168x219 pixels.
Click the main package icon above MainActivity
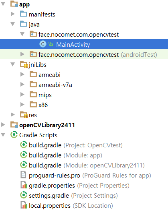pos(33,34)
